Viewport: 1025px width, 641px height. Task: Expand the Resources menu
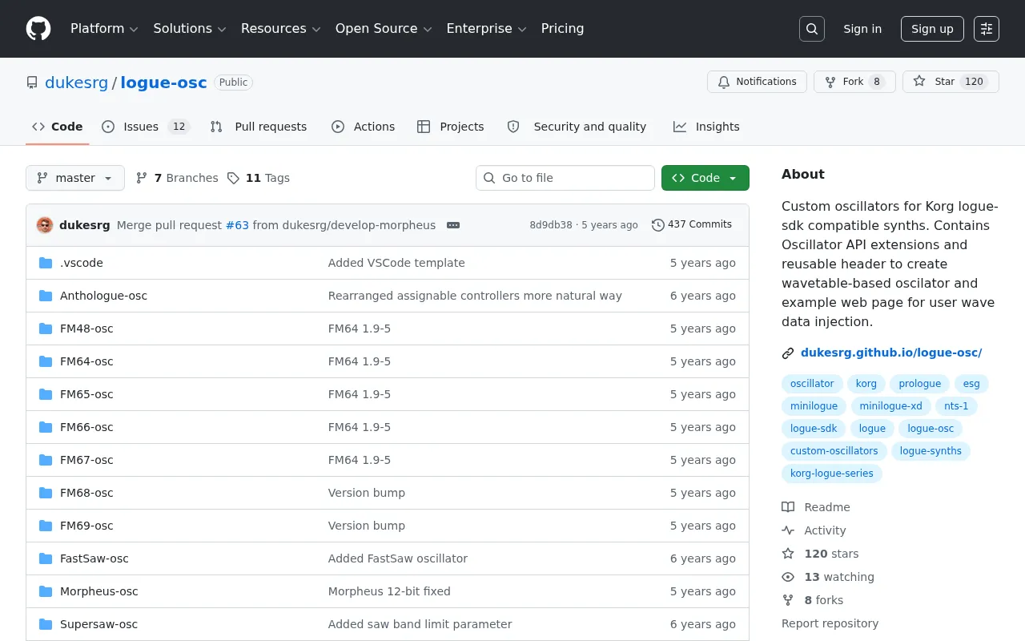coord(281,29)
